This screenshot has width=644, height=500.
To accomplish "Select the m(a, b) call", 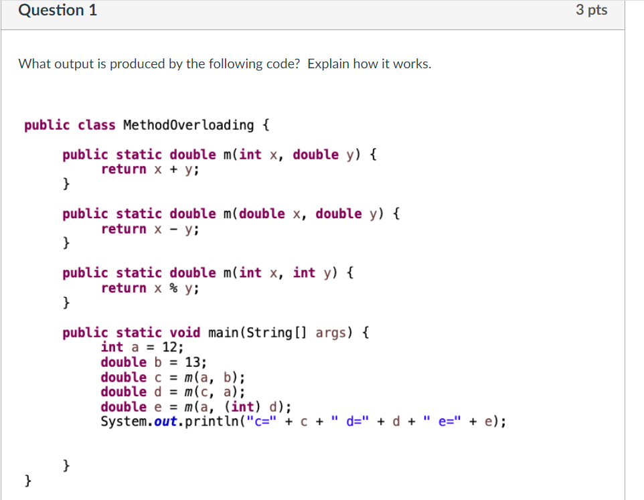I will pos(213,377).
